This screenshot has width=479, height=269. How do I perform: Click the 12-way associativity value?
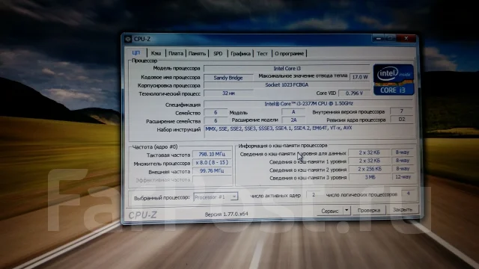click(403, 177)
